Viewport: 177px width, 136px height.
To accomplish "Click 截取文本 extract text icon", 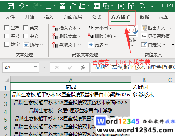I will 55,45.
